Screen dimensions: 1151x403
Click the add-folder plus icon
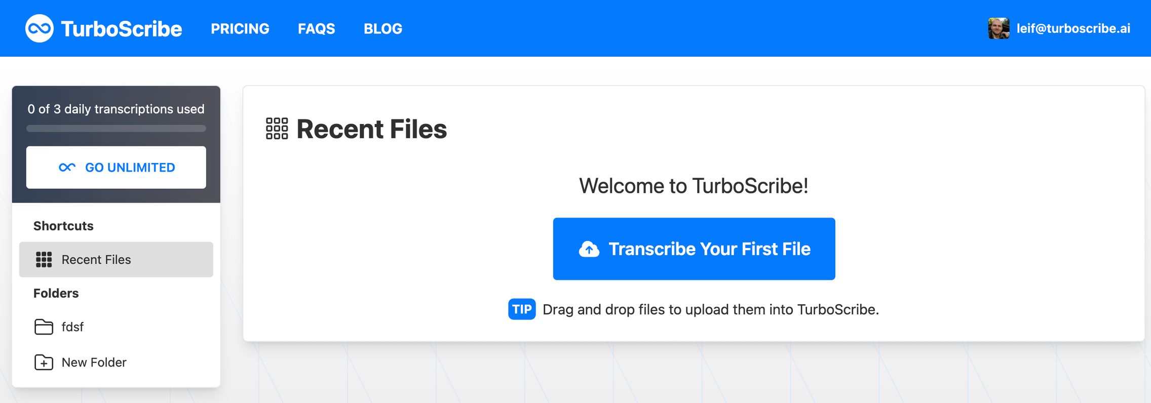pos(44,362)
